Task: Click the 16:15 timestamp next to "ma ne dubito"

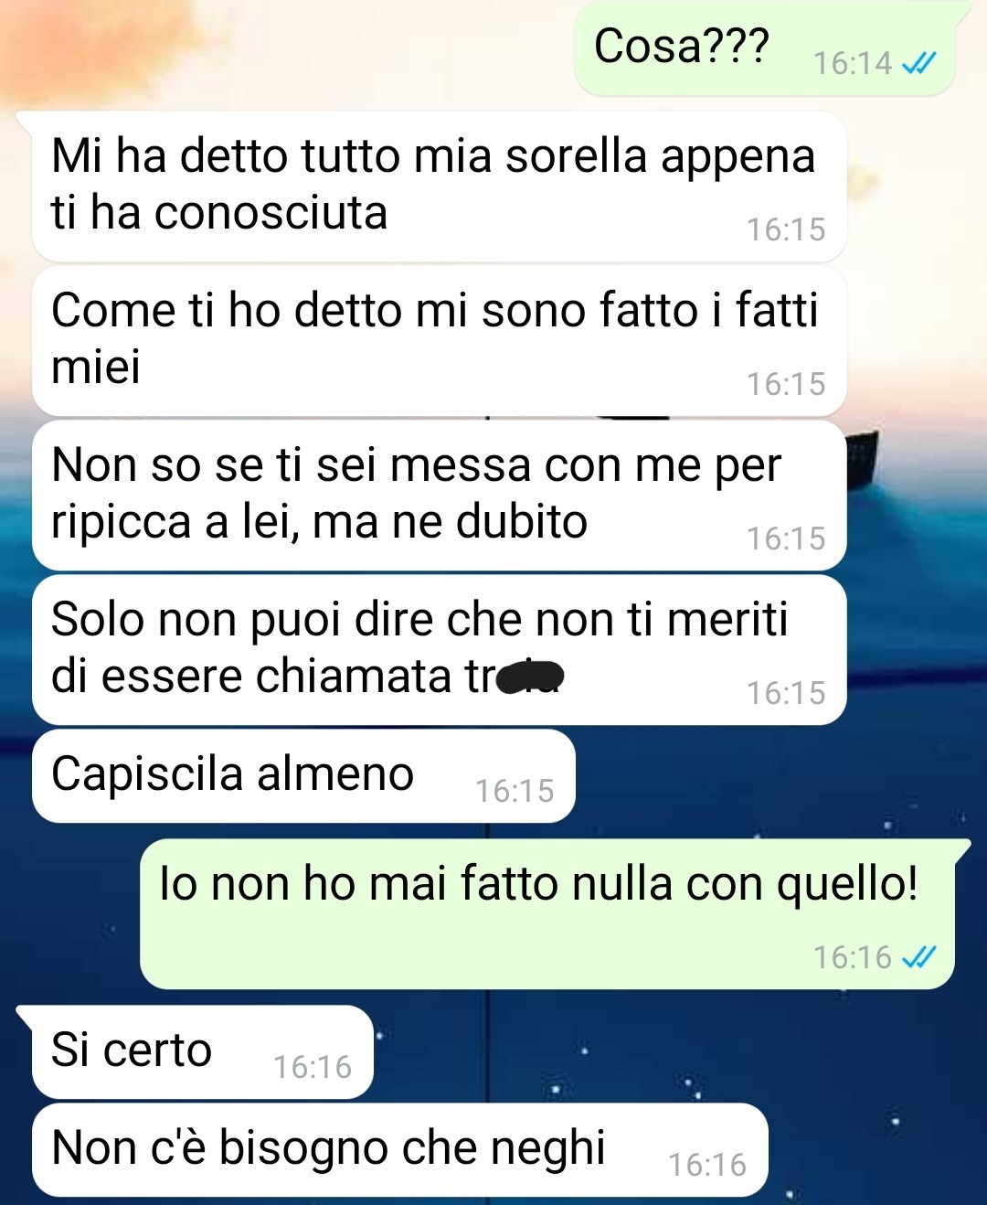Action: 786,539
